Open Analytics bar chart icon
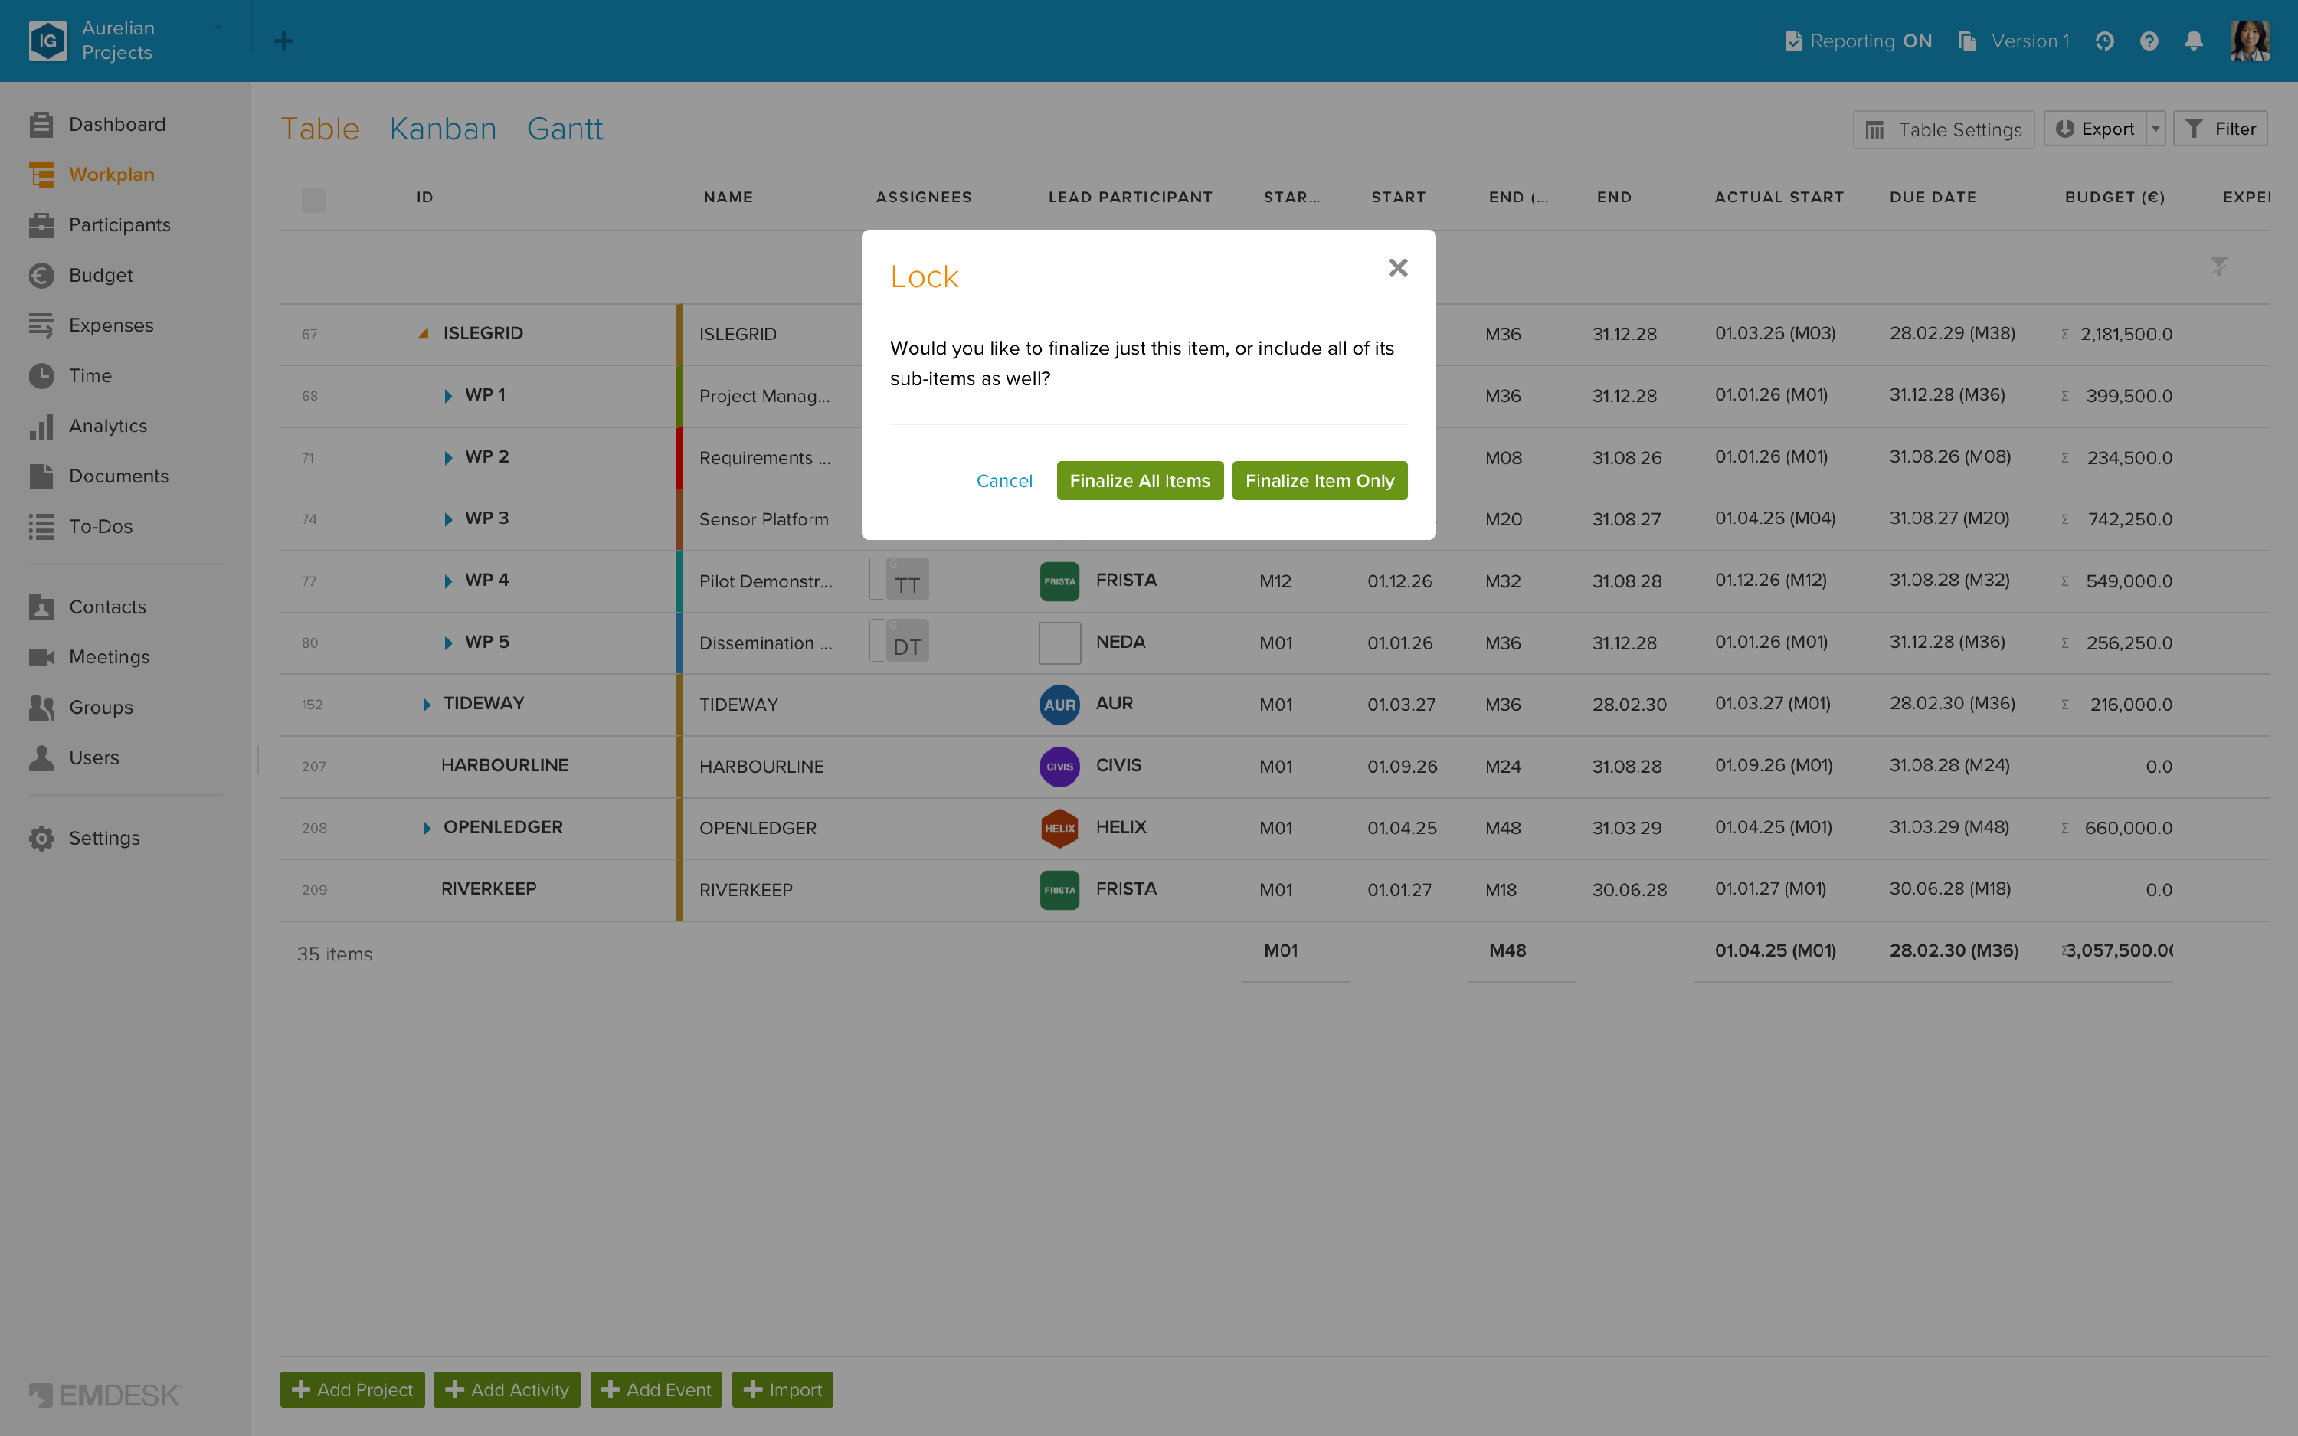 coord(41,427)
